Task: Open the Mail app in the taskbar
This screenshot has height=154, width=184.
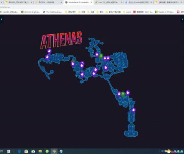Action: coord(33,151)
